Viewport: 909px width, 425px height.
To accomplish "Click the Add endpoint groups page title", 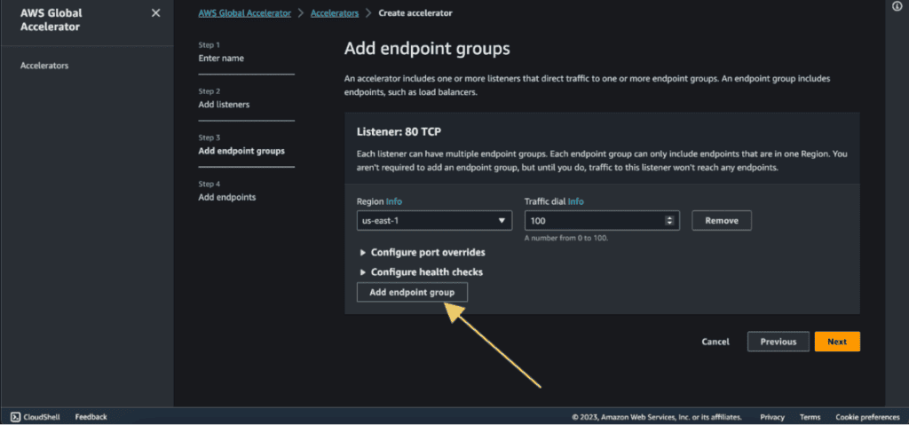I will pos(427,49).
